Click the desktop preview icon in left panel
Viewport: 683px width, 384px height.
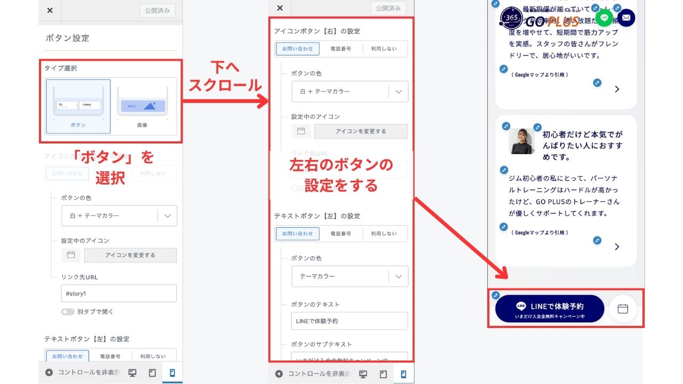133,373
